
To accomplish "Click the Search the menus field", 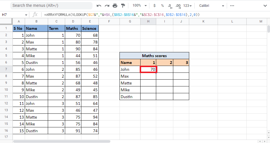I will click(x=51, y=6).
